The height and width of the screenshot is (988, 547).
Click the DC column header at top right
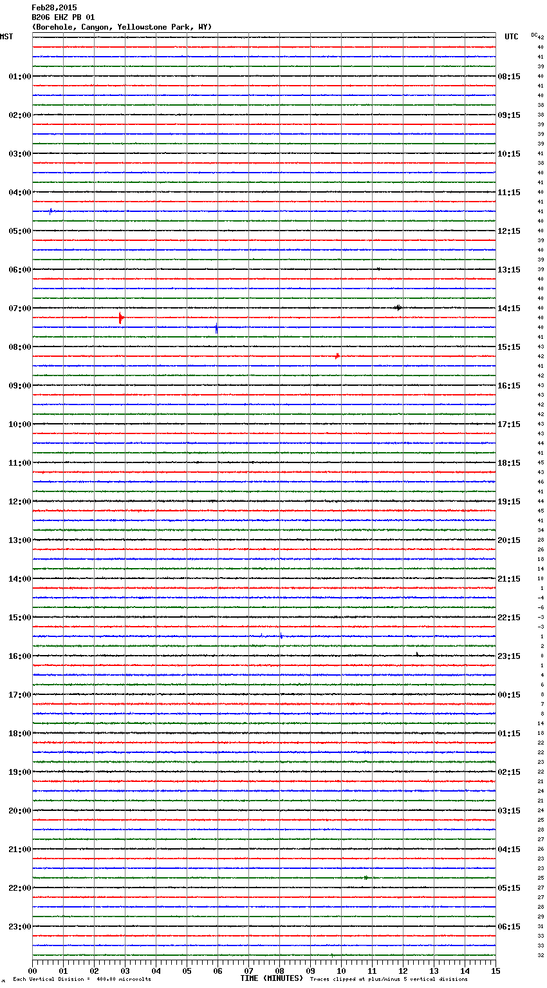pyautogui.click(x=534, y=35)
